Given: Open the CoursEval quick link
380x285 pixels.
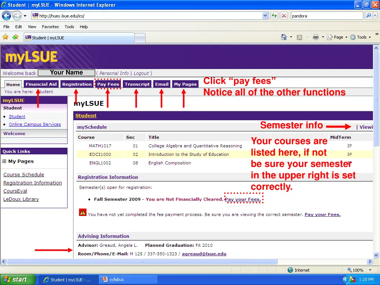Looking at the screenshot, I should 15,191.
